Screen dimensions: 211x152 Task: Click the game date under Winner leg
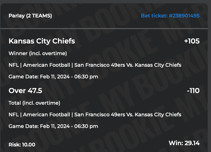[x=53, y=77]
